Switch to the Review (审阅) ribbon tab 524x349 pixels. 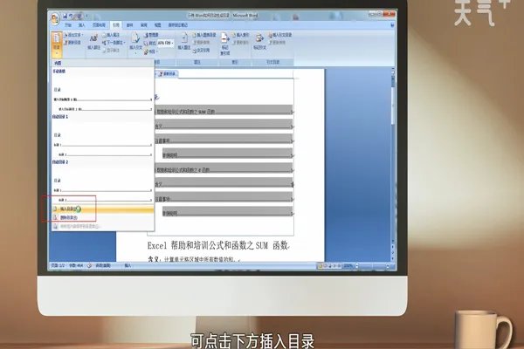pos(144,25)
